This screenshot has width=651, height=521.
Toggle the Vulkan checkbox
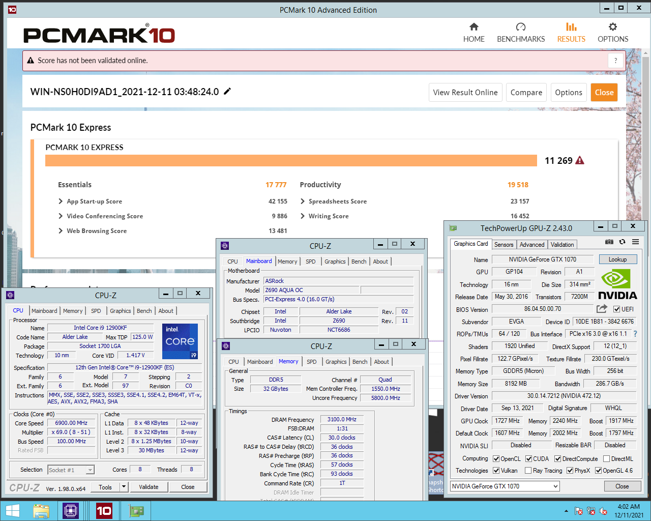point(496,471)
